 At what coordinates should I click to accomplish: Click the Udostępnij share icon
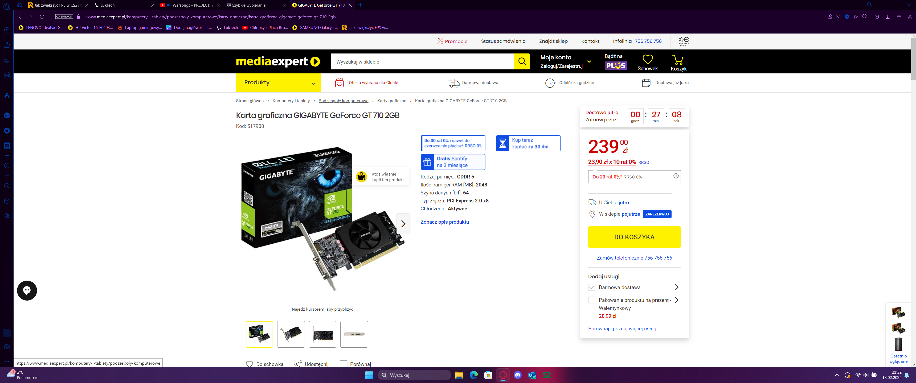pos(298,364)
